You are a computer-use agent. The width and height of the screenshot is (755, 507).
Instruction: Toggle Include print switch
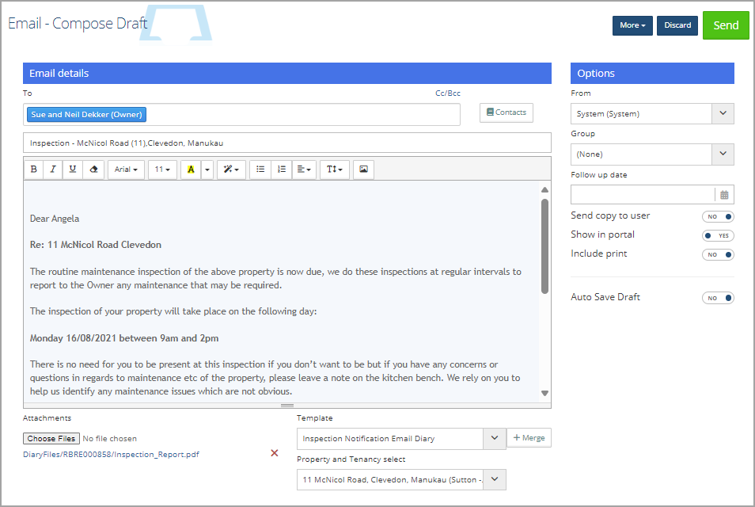718,254
